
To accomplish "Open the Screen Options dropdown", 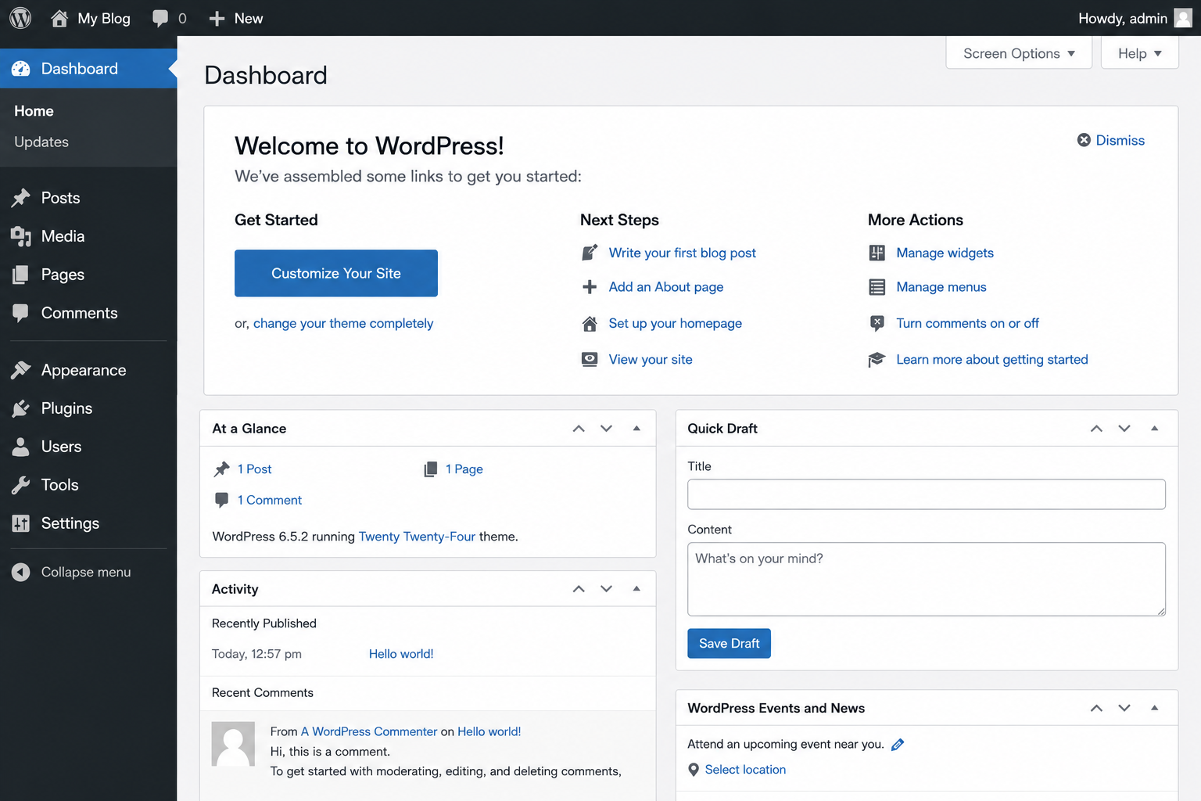I will tap(1019, 53).
